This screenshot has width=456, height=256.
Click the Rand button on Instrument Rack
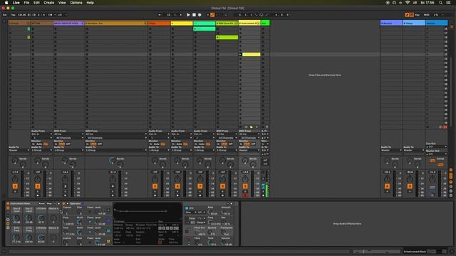(41, 203)
